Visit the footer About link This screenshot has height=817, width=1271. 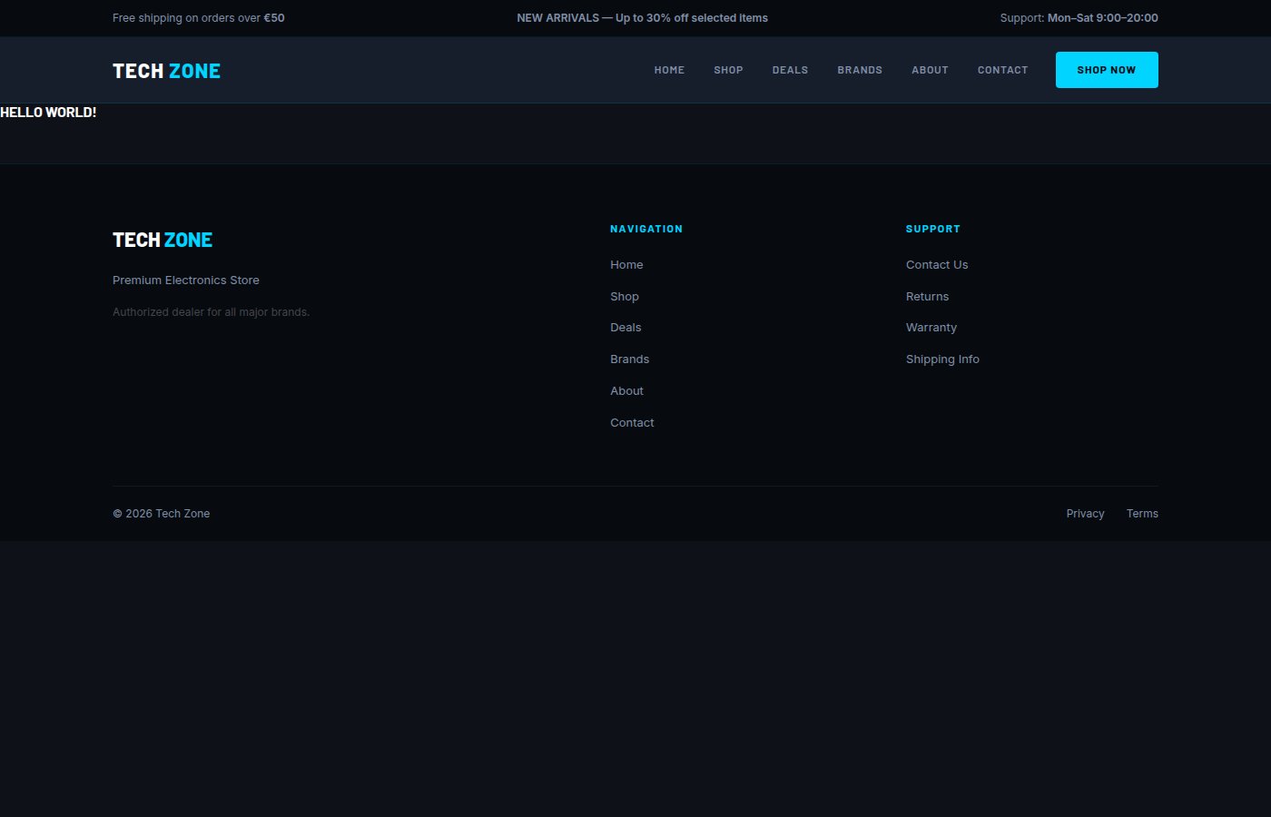click(626, 391)
